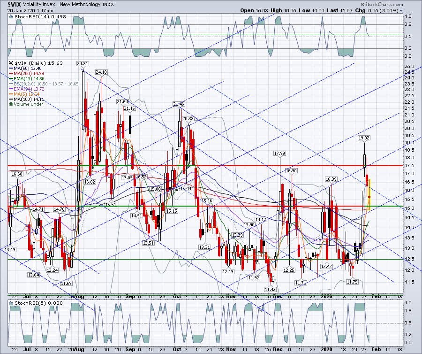
Task: Select the $VIX ticker symbol title
Action: click(15, 4)
